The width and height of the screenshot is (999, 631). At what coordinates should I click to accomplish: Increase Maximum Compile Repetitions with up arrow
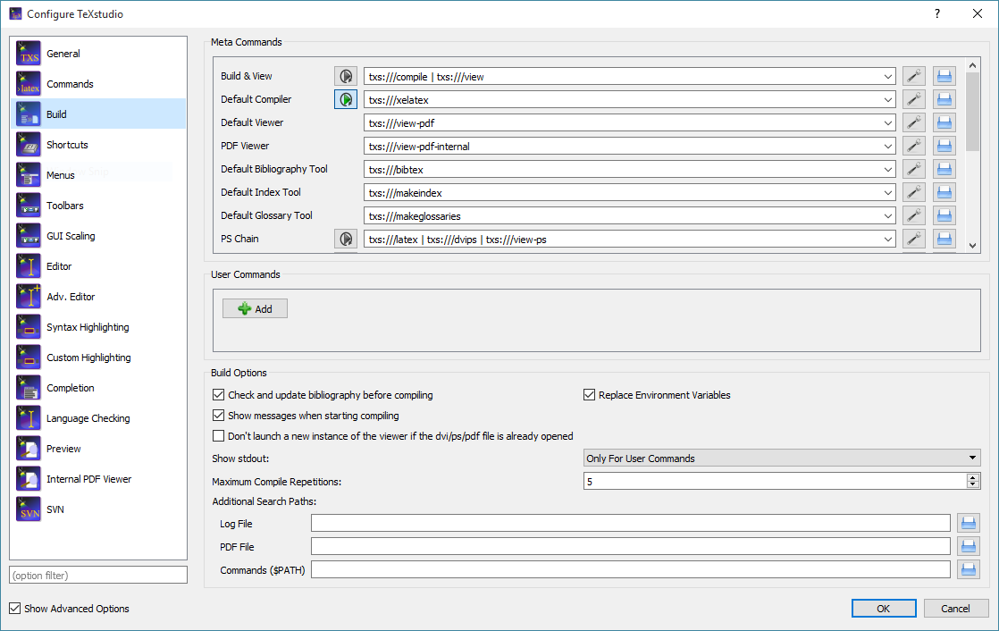tap(972, 477)
